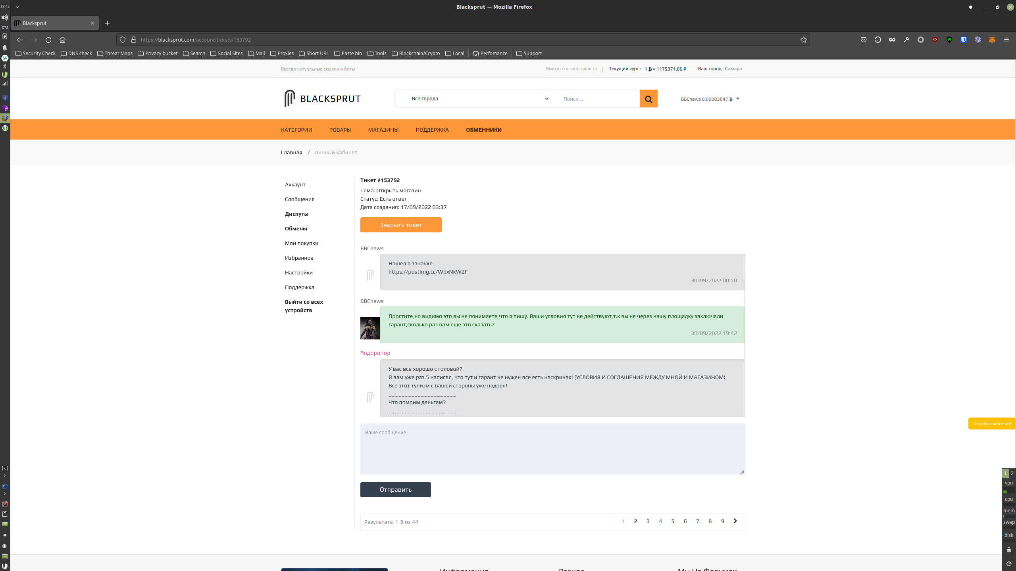This screenshot has height=571, width=1016.
Task: Click the yellow Открыть магазин side button
Action: [x=991, y=423]
